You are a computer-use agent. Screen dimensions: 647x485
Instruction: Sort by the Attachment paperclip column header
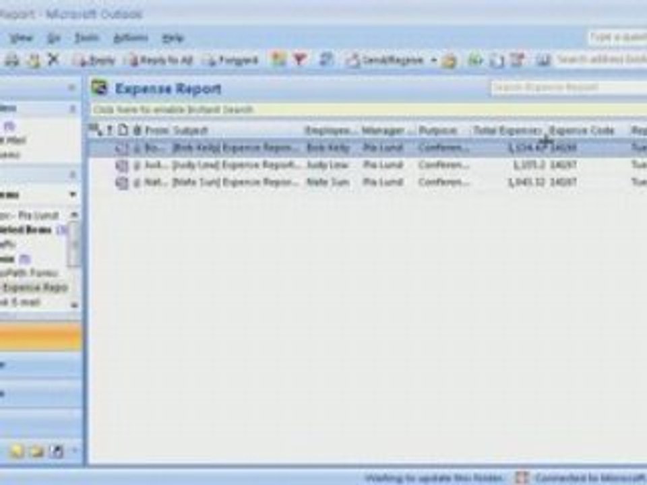137,130
